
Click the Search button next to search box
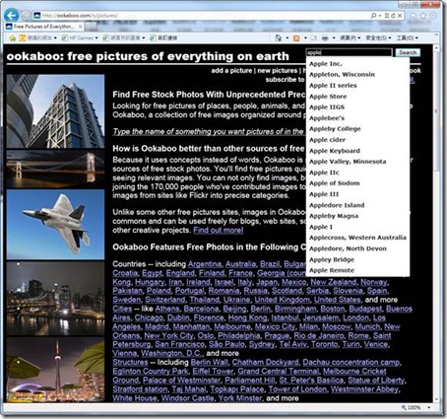coord(408,52)
